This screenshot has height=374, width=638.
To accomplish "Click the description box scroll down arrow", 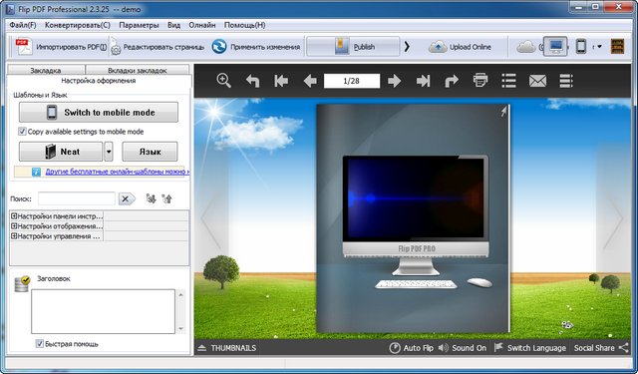I will pos(180,328).
